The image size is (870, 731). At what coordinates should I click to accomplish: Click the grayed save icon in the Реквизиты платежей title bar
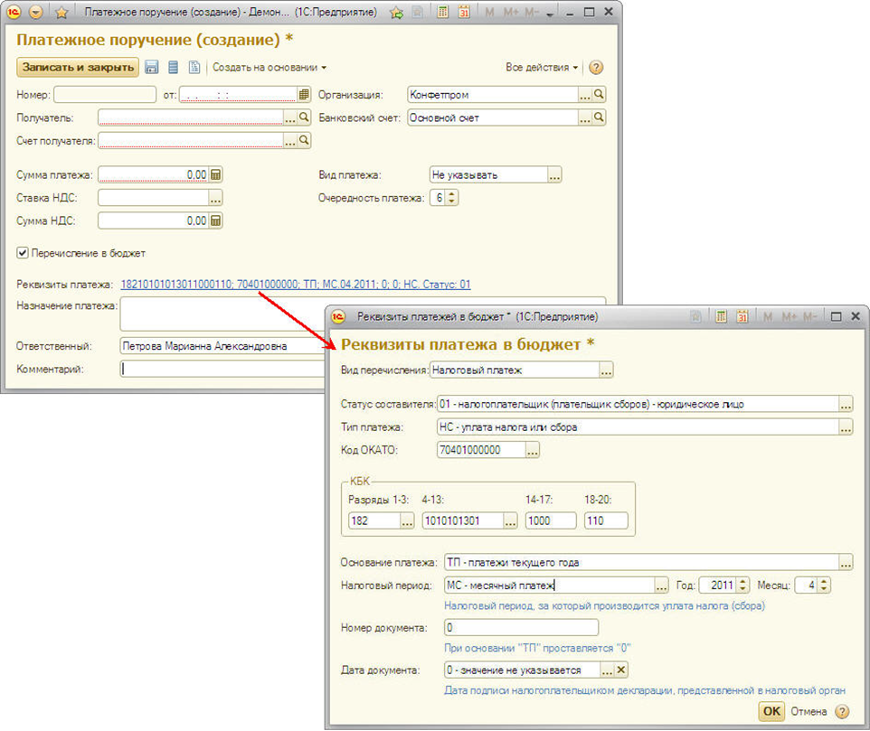pyautogui.click(x=695, y=316)
